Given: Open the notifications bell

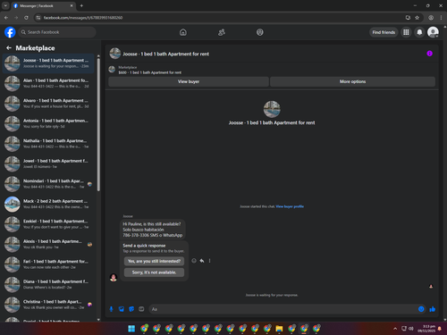Looking at the screenshot, I should 419,32.
